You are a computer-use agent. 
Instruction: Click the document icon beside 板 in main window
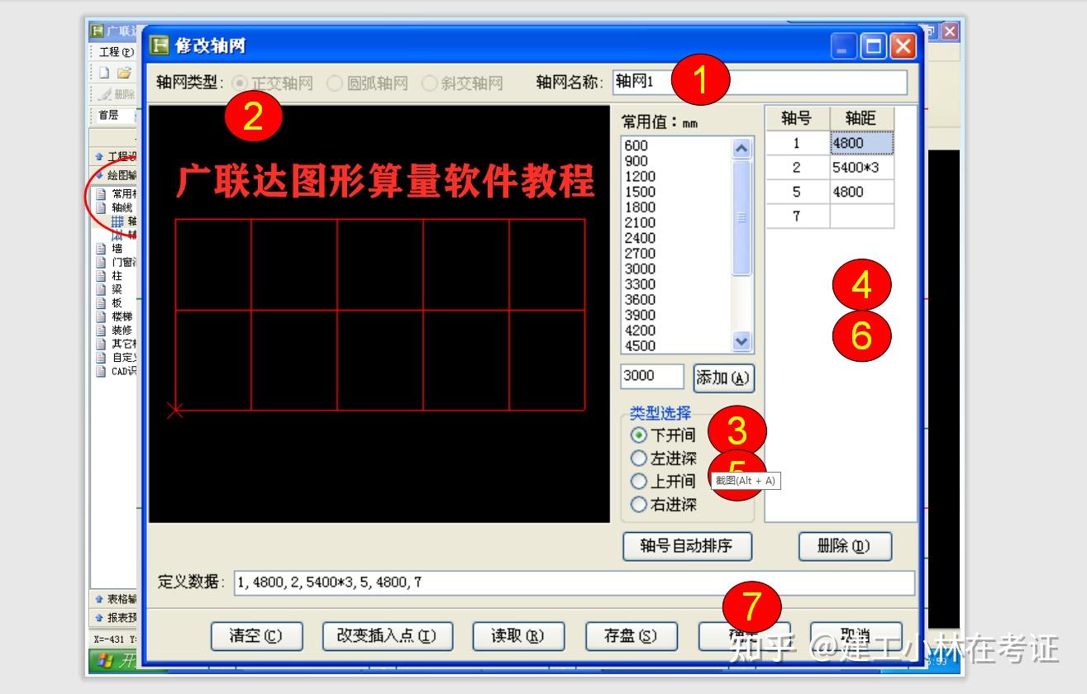click(x=101, y=303)
